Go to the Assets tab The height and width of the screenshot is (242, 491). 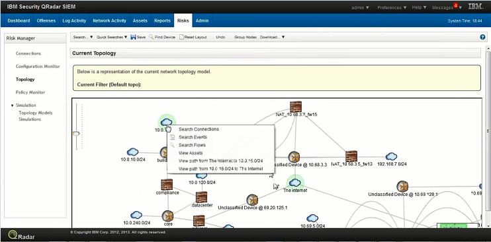click(x=140, y=20)
